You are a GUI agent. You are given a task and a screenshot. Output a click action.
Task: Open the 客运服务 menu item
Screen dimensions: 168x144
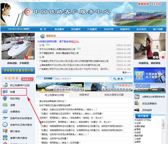click(59, 29)
